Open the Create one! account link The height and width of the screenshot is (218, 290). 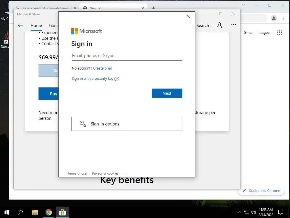102,68
